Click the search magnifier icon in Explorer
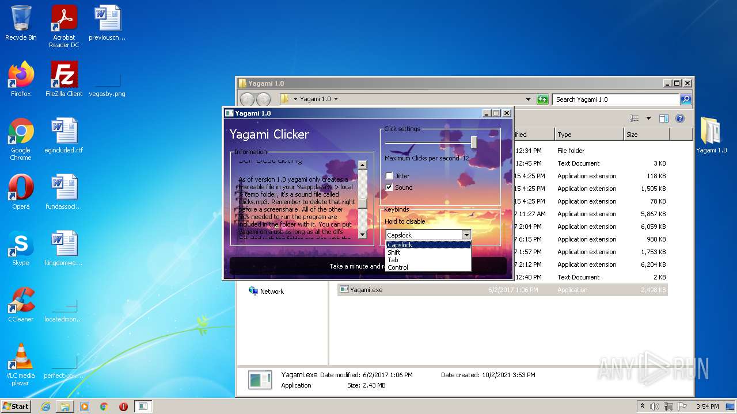The width and height of the screenshot is (737, 414). (x=686, y=99)
